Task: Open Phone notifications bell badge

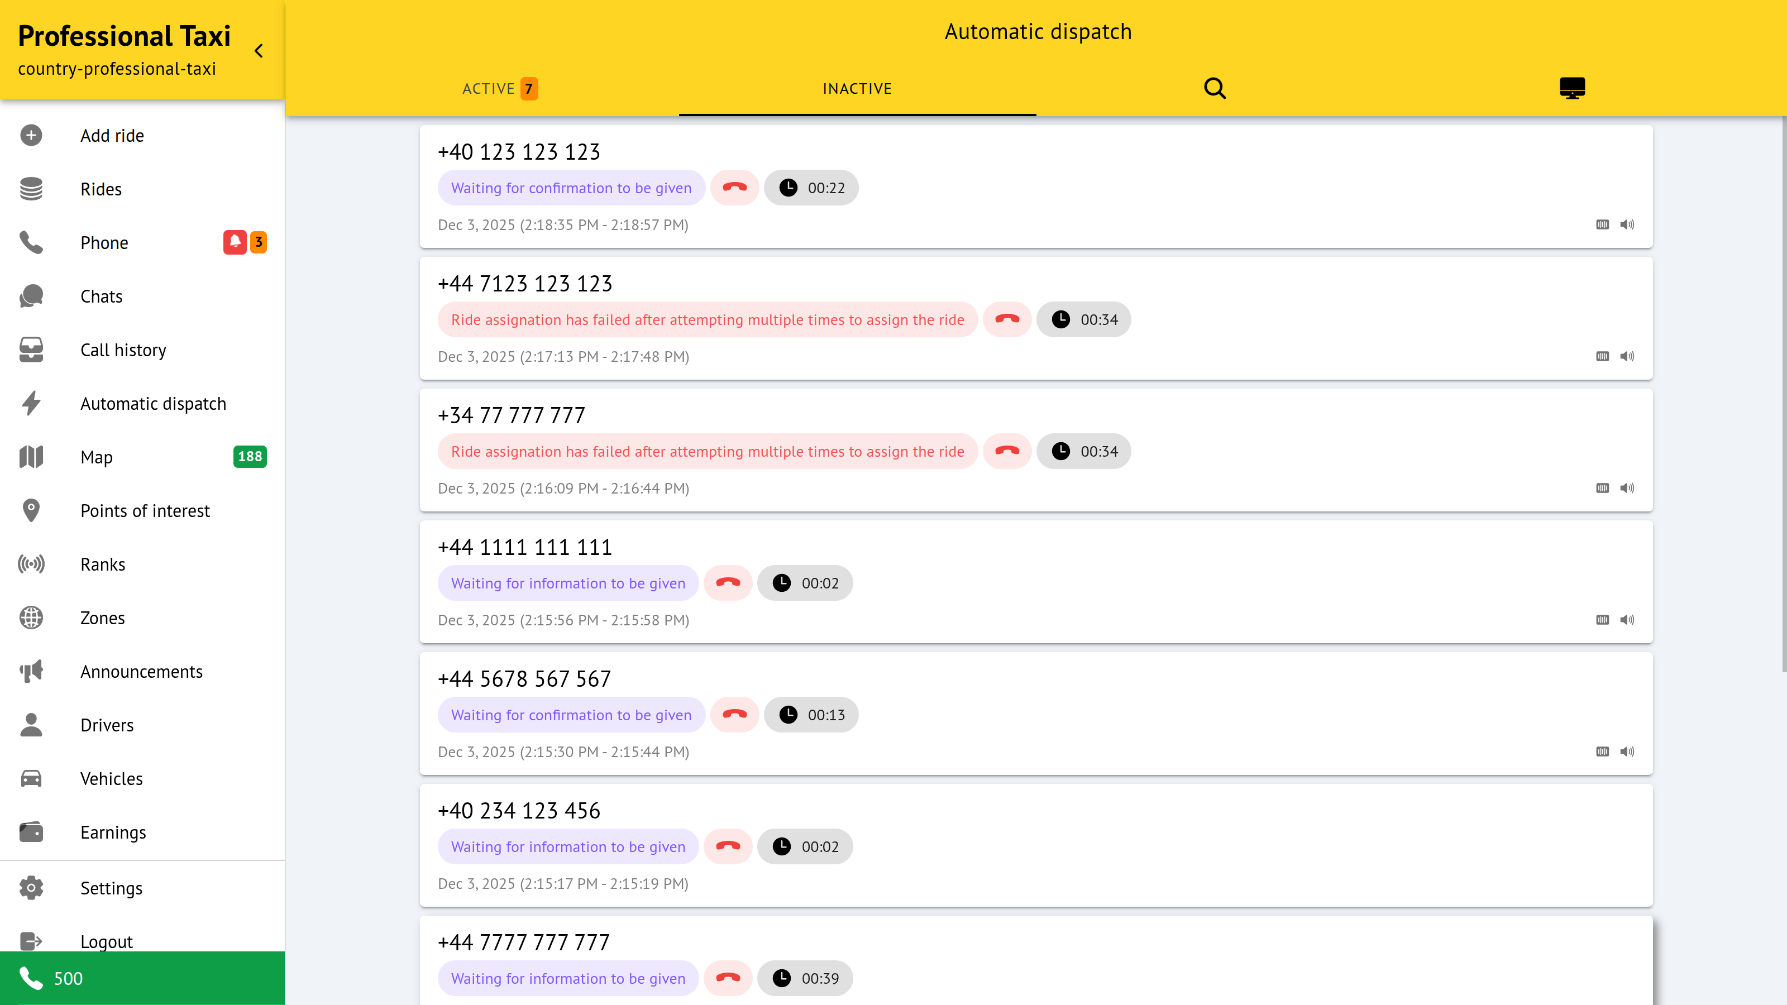Action: [x=235, y=242]
